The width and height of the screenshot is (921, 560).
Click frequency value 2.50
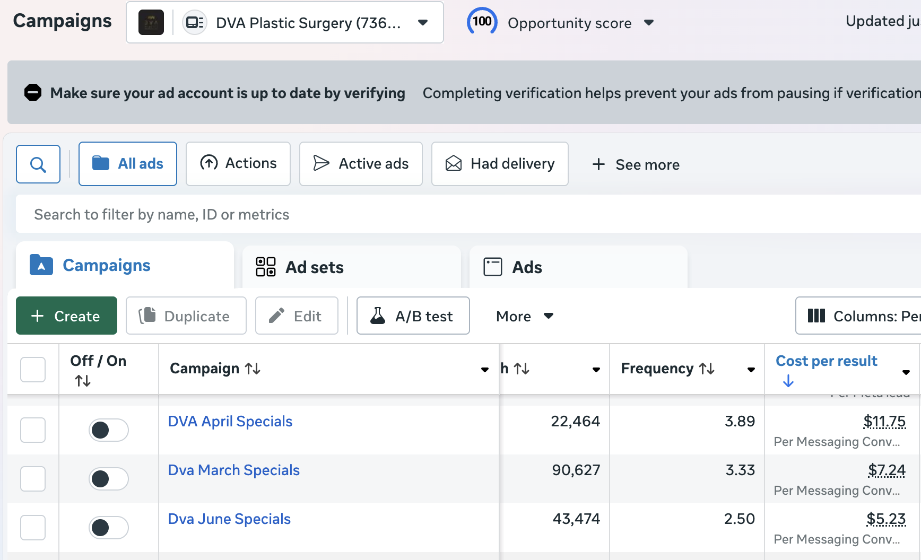pyautogui.click(x=740, y=519)
